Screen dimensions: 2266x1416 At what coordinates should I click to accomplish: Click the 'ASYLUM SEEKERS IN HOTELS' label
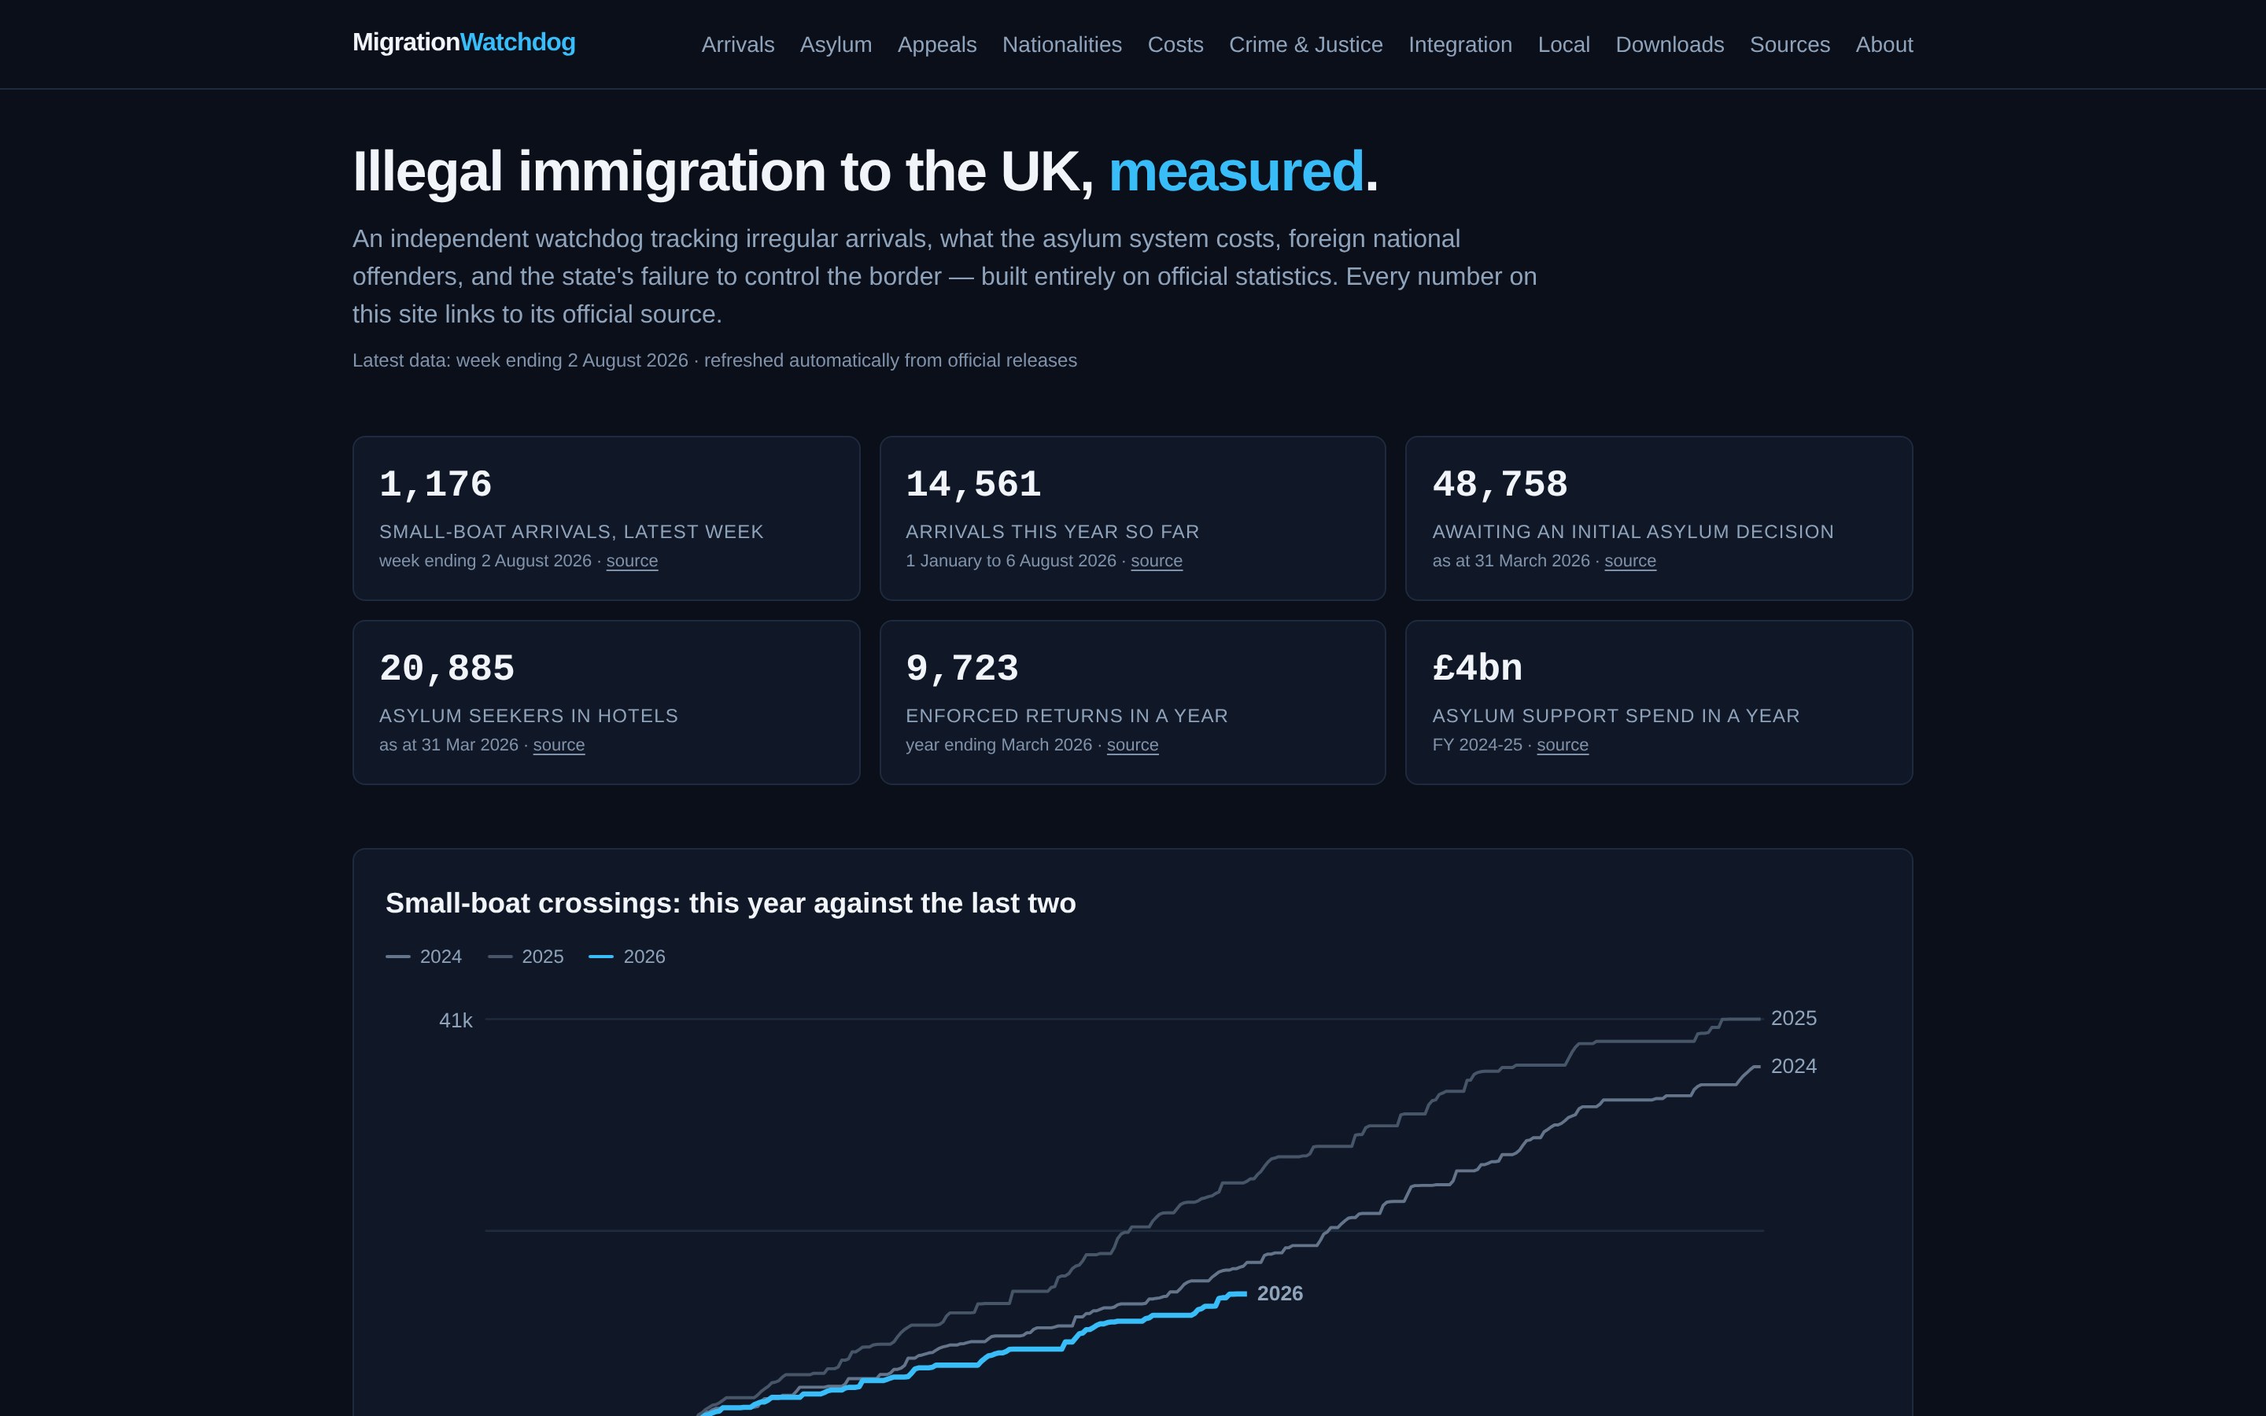pyautogui.click(x=528, y=716)
